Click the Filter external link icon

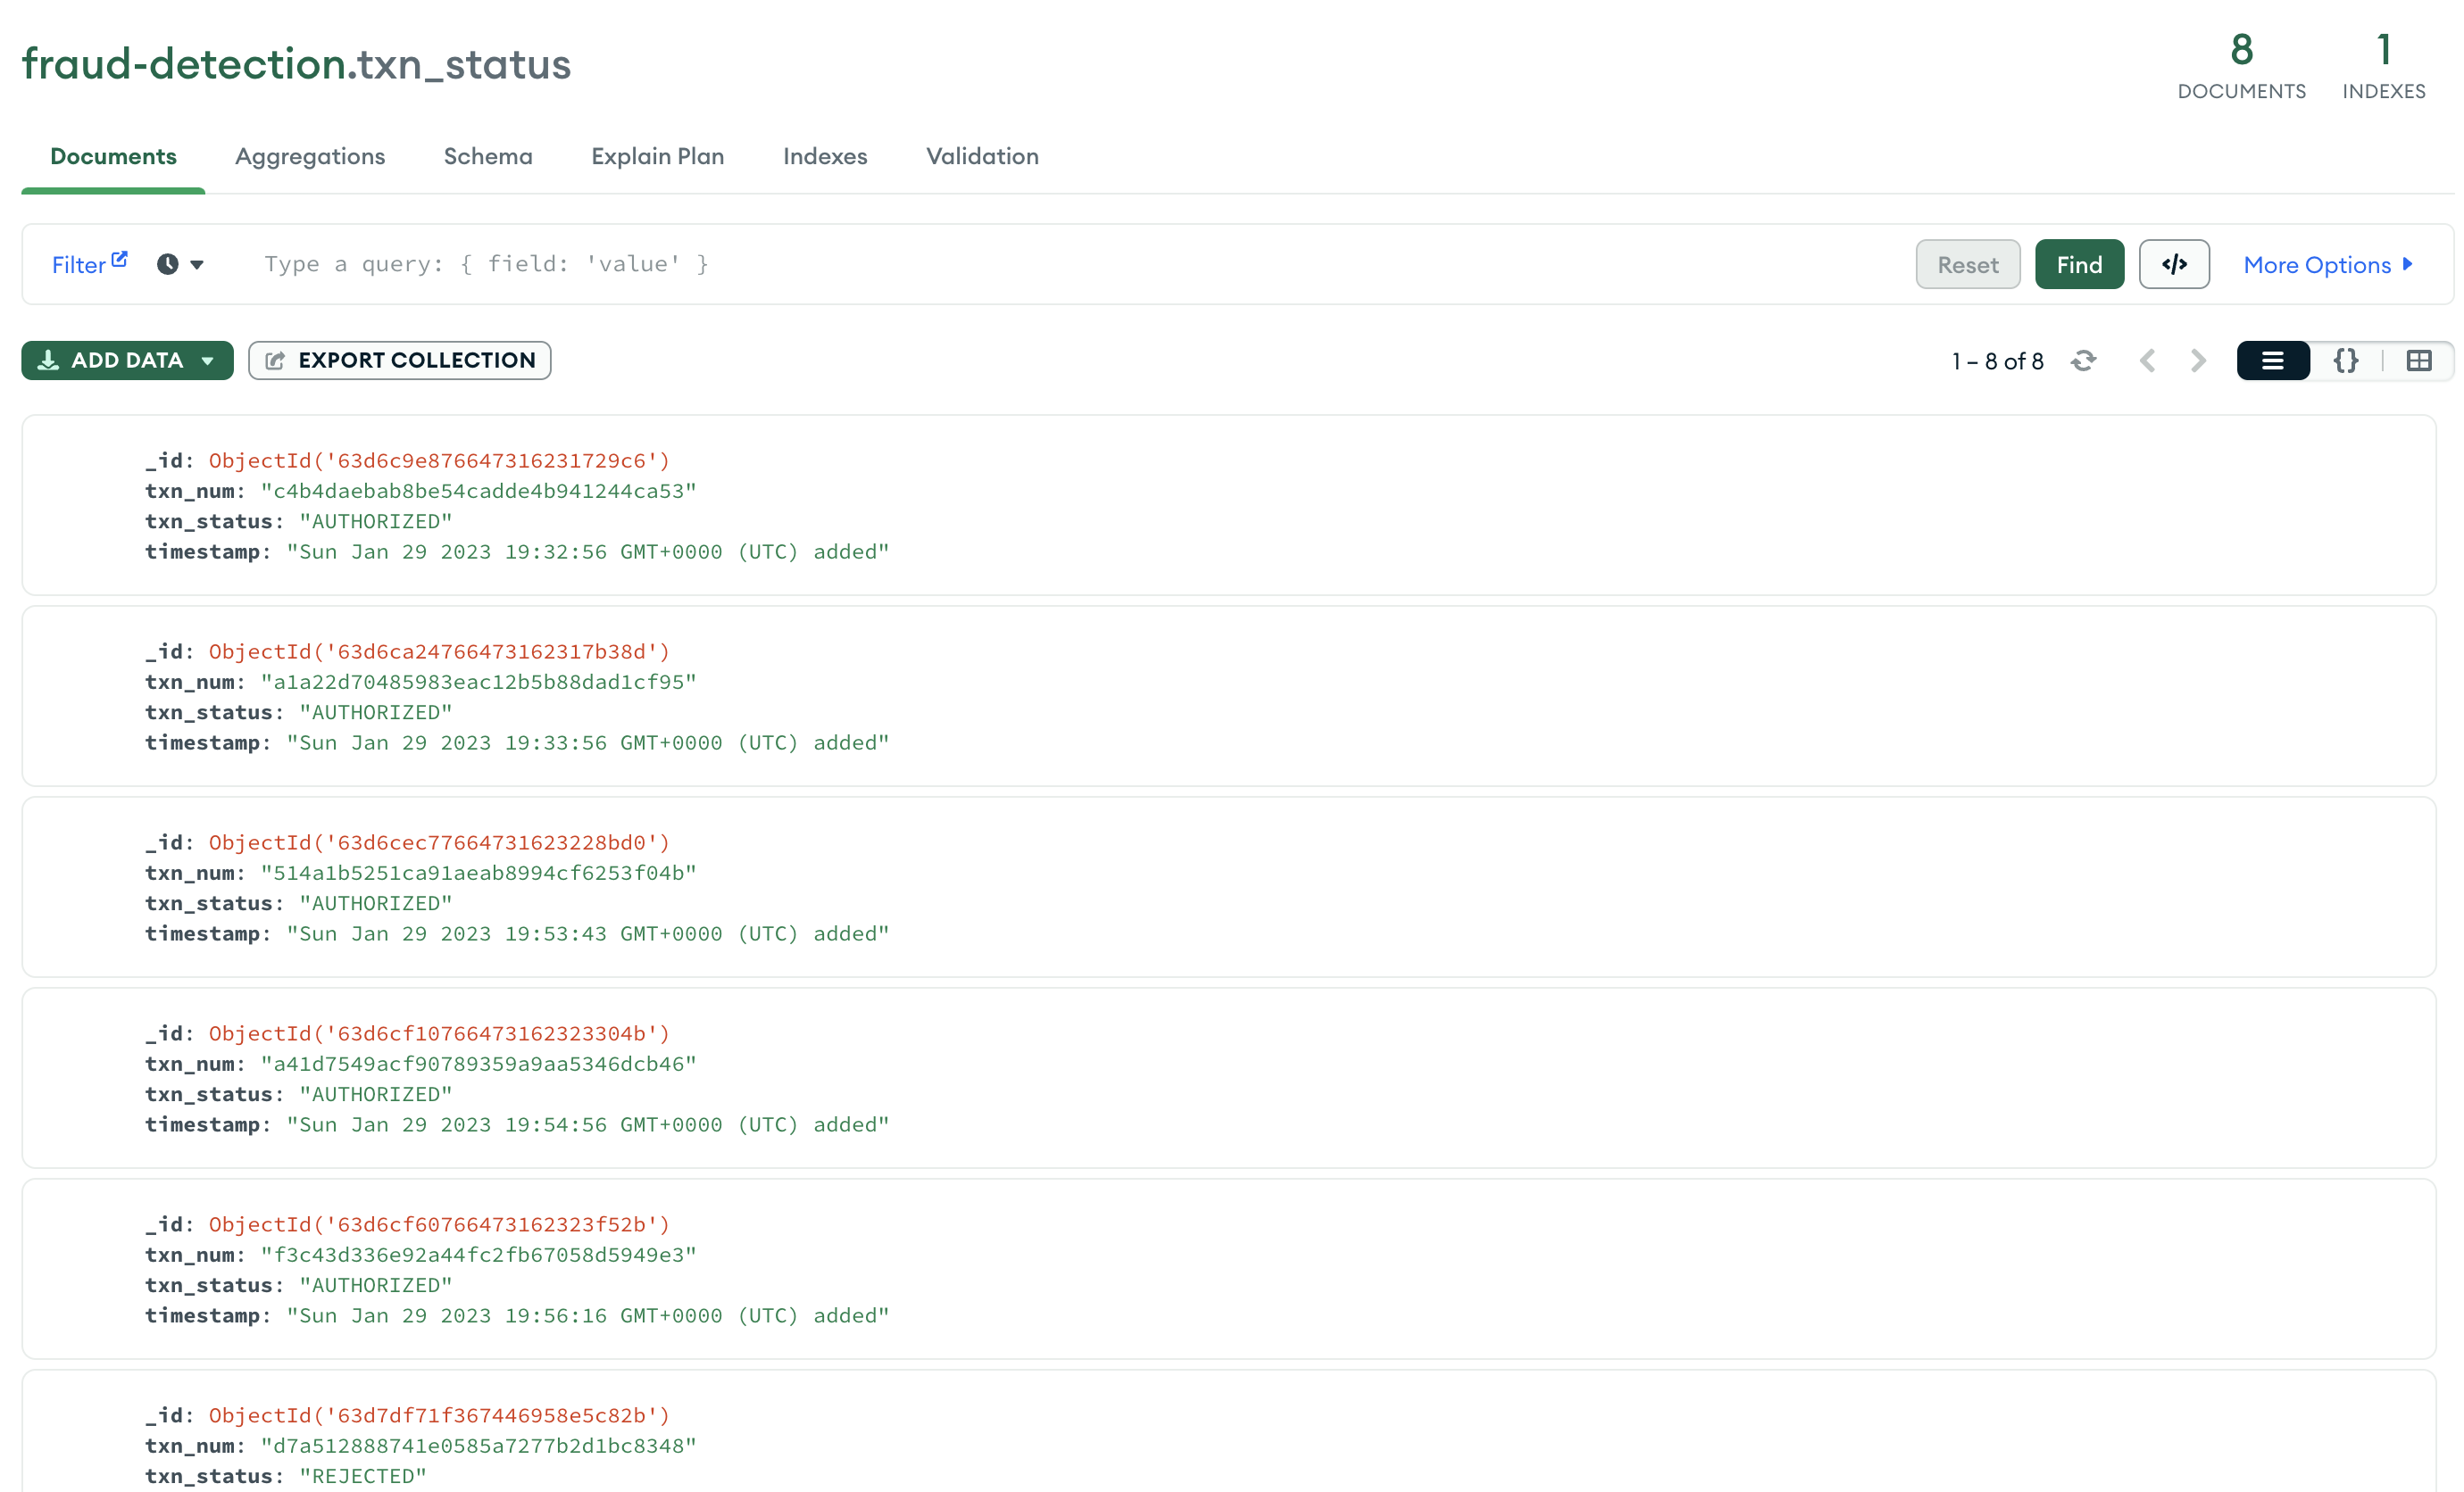[119, 260]
